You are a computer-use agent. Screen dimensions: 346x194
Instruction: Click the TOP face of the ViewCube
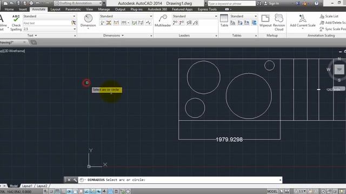(339, 70)
